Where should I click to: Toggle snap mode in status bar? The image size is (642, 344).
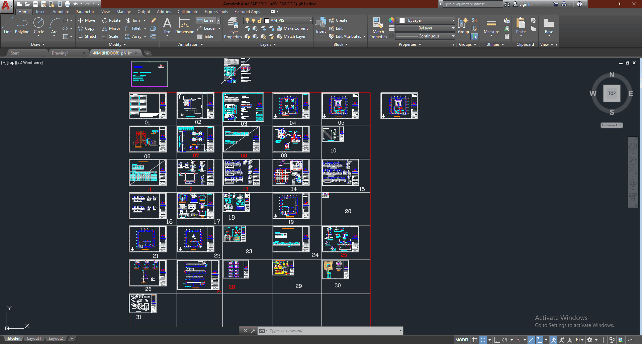click(x=483, y=340)
